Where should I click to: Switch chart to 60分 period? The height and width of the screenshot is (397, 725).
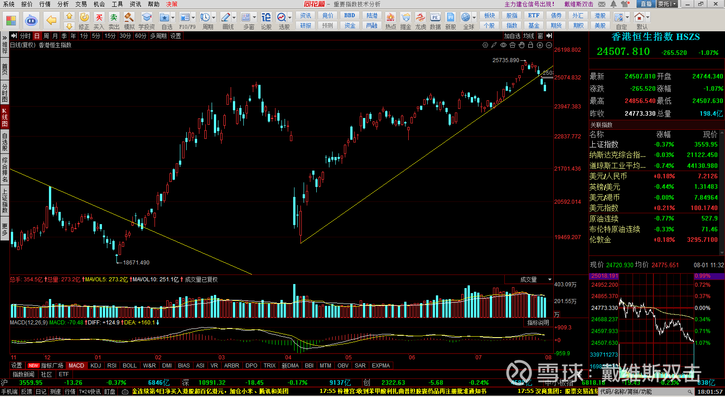click(140, 36)
